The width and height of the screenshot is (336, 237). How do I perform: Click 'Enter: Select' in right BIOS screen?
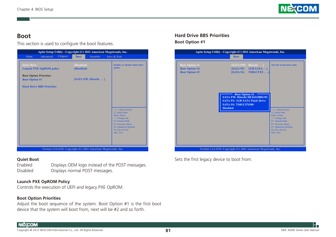pyautogui.click(x=277, y=115)
